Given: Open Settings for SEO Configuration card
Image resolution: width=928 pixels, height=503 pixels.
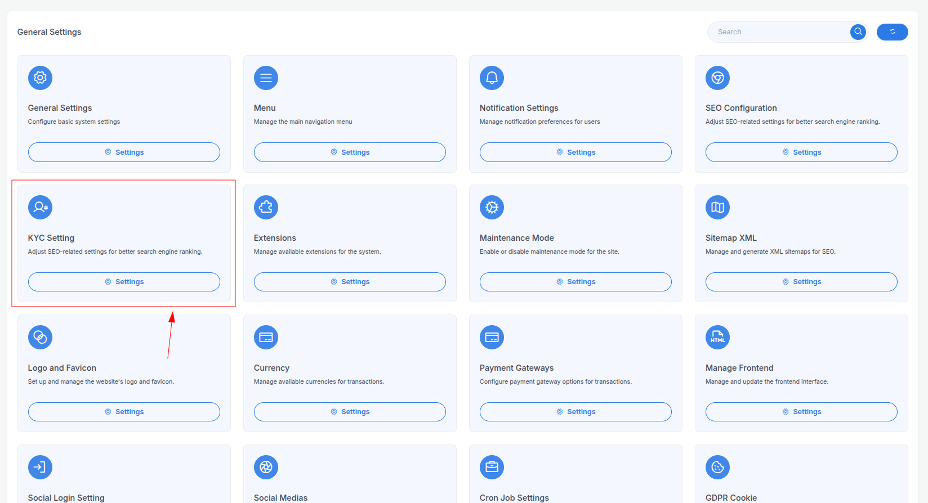Looking at the screenshot, I should coord(801,152).
